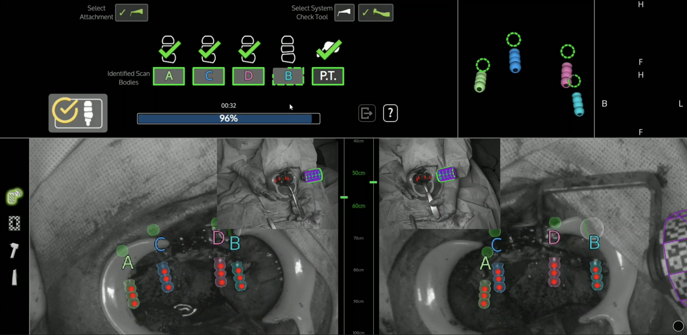Viewport: 687px width, 335px height.
Task: Click the D label in left camera view
Action: pos(219,238)
